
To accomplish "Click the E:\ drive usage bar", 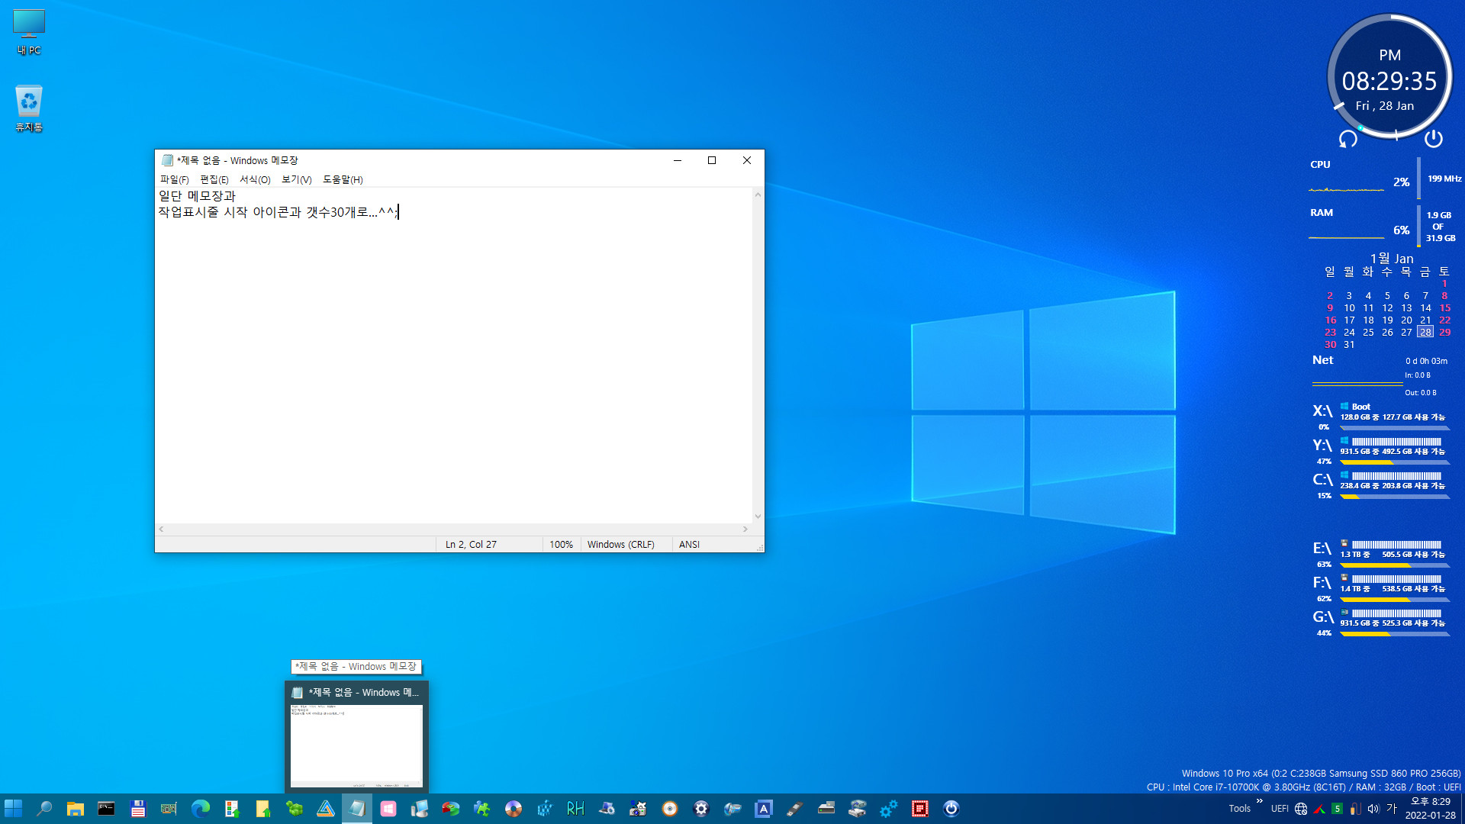I will [x=1396, y=565].
